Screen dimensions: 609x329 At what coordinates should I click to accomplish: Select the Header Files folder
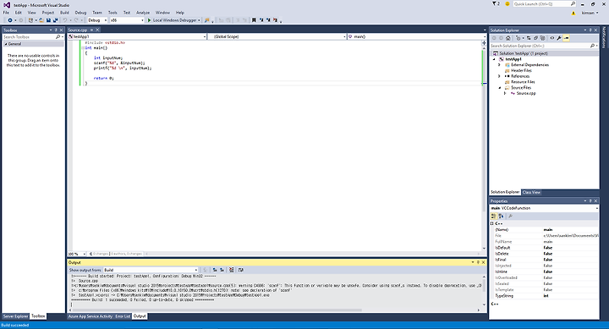pyautogui.click(x=521, y=71)
